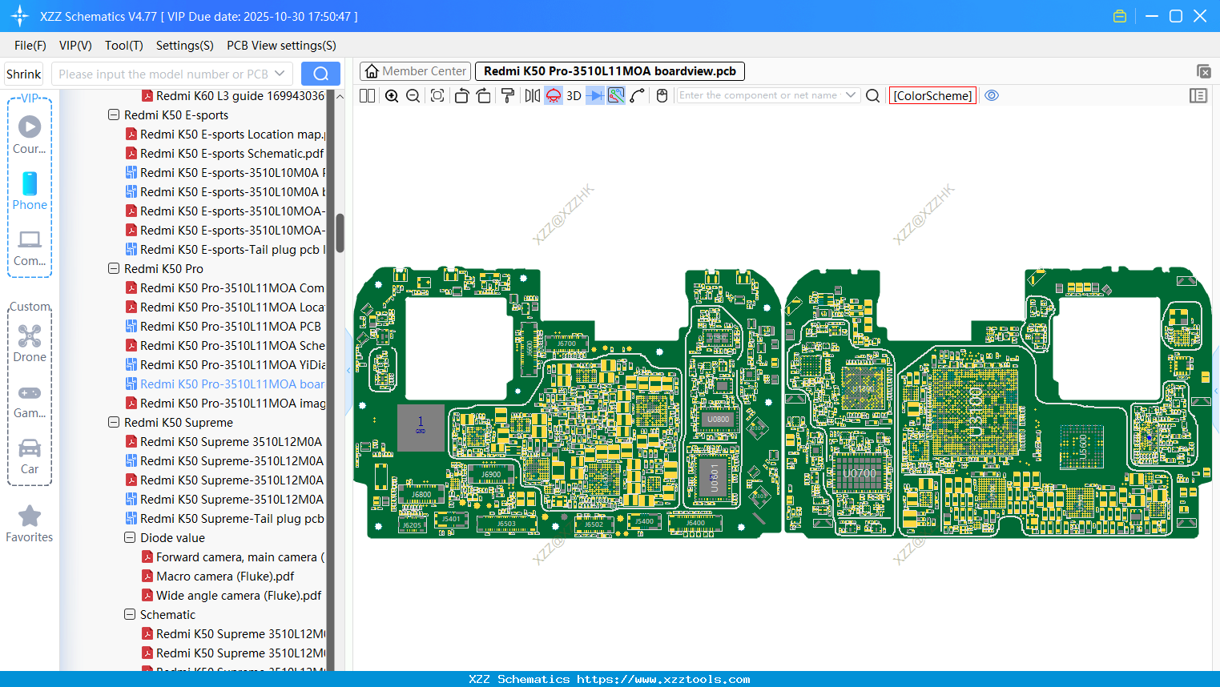Open the Drone category in the sidebar

point(30,343)
